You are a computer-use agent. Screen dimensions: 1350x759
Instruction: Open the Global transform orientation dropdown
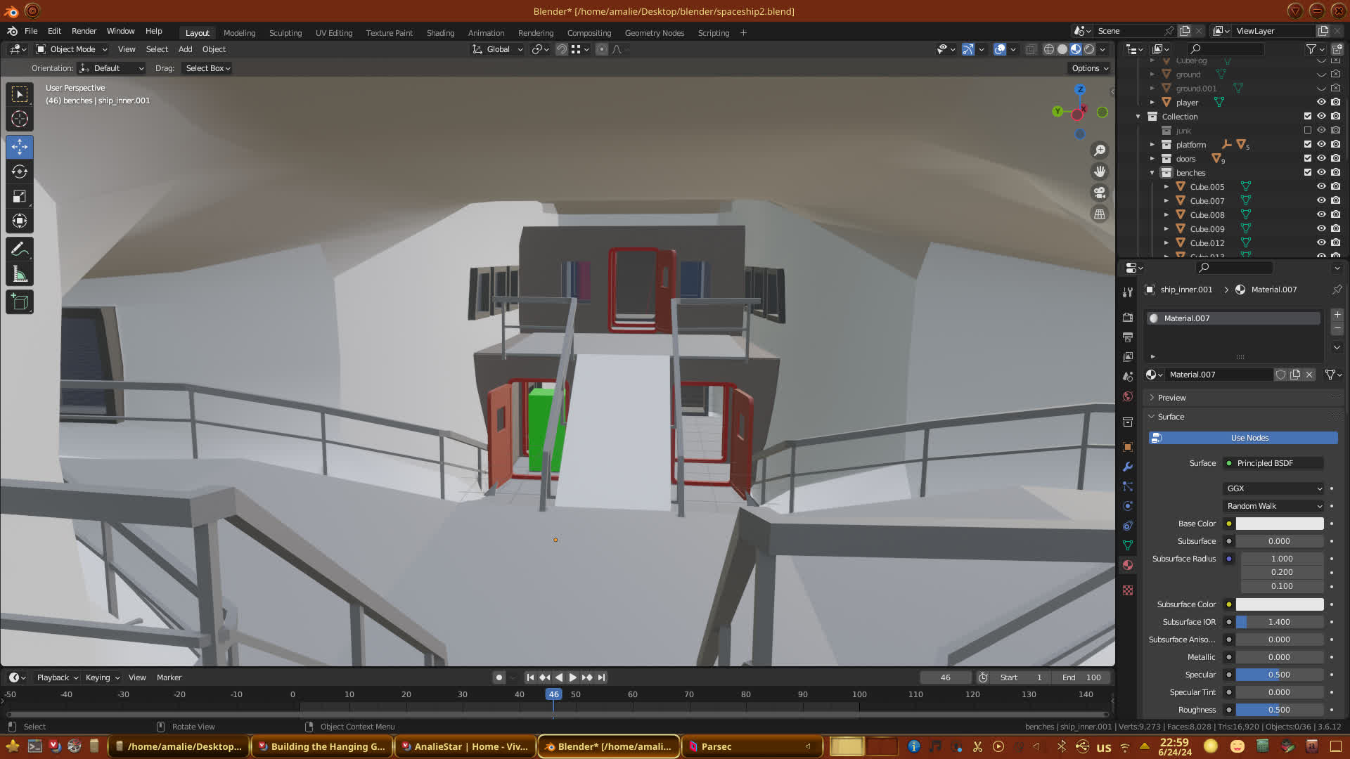(x=498, y=49)
